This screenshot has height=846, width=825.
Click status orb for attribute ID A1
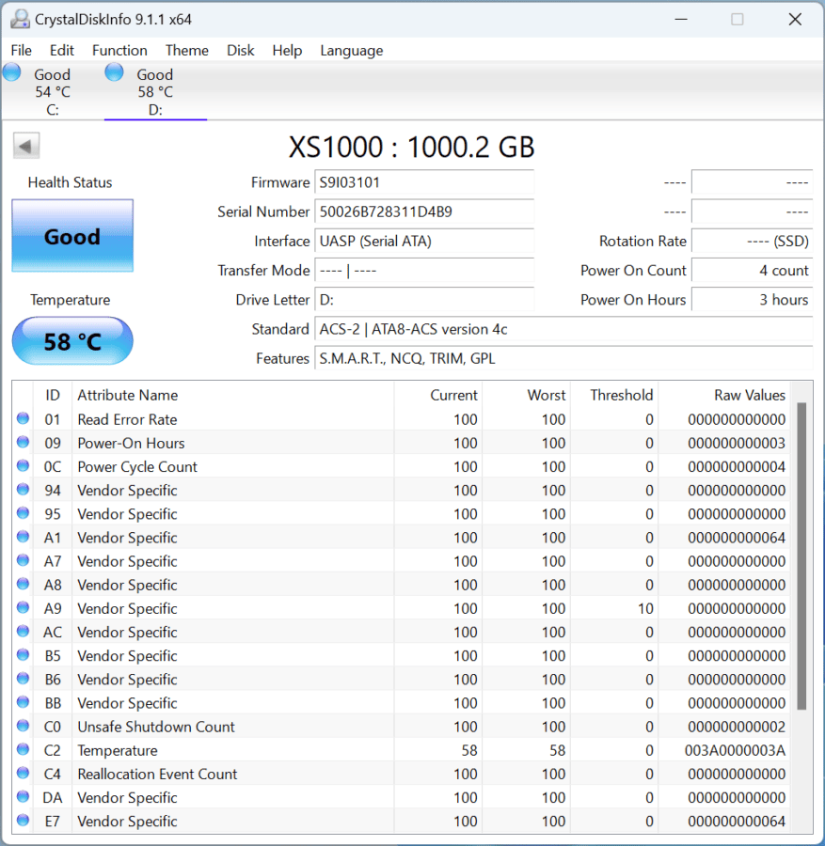(23, 537)
